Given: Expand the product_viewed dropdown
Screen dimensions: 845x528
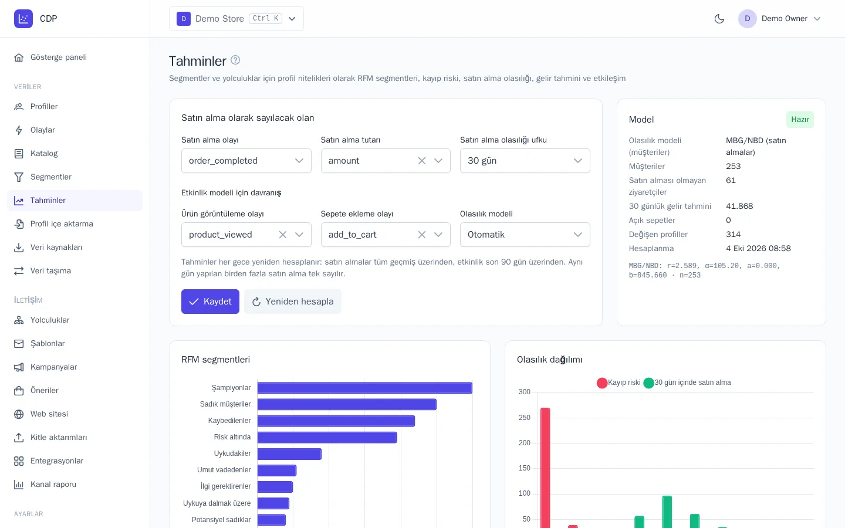Looking at the screenshot, I should [x=299, y=235].
